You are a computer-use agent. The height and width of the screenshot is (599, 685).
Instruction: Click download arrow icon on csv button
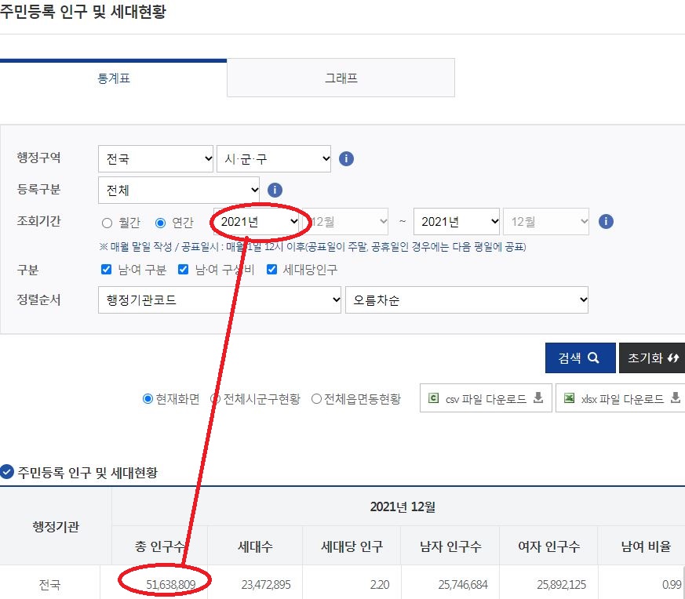point(538,398)
